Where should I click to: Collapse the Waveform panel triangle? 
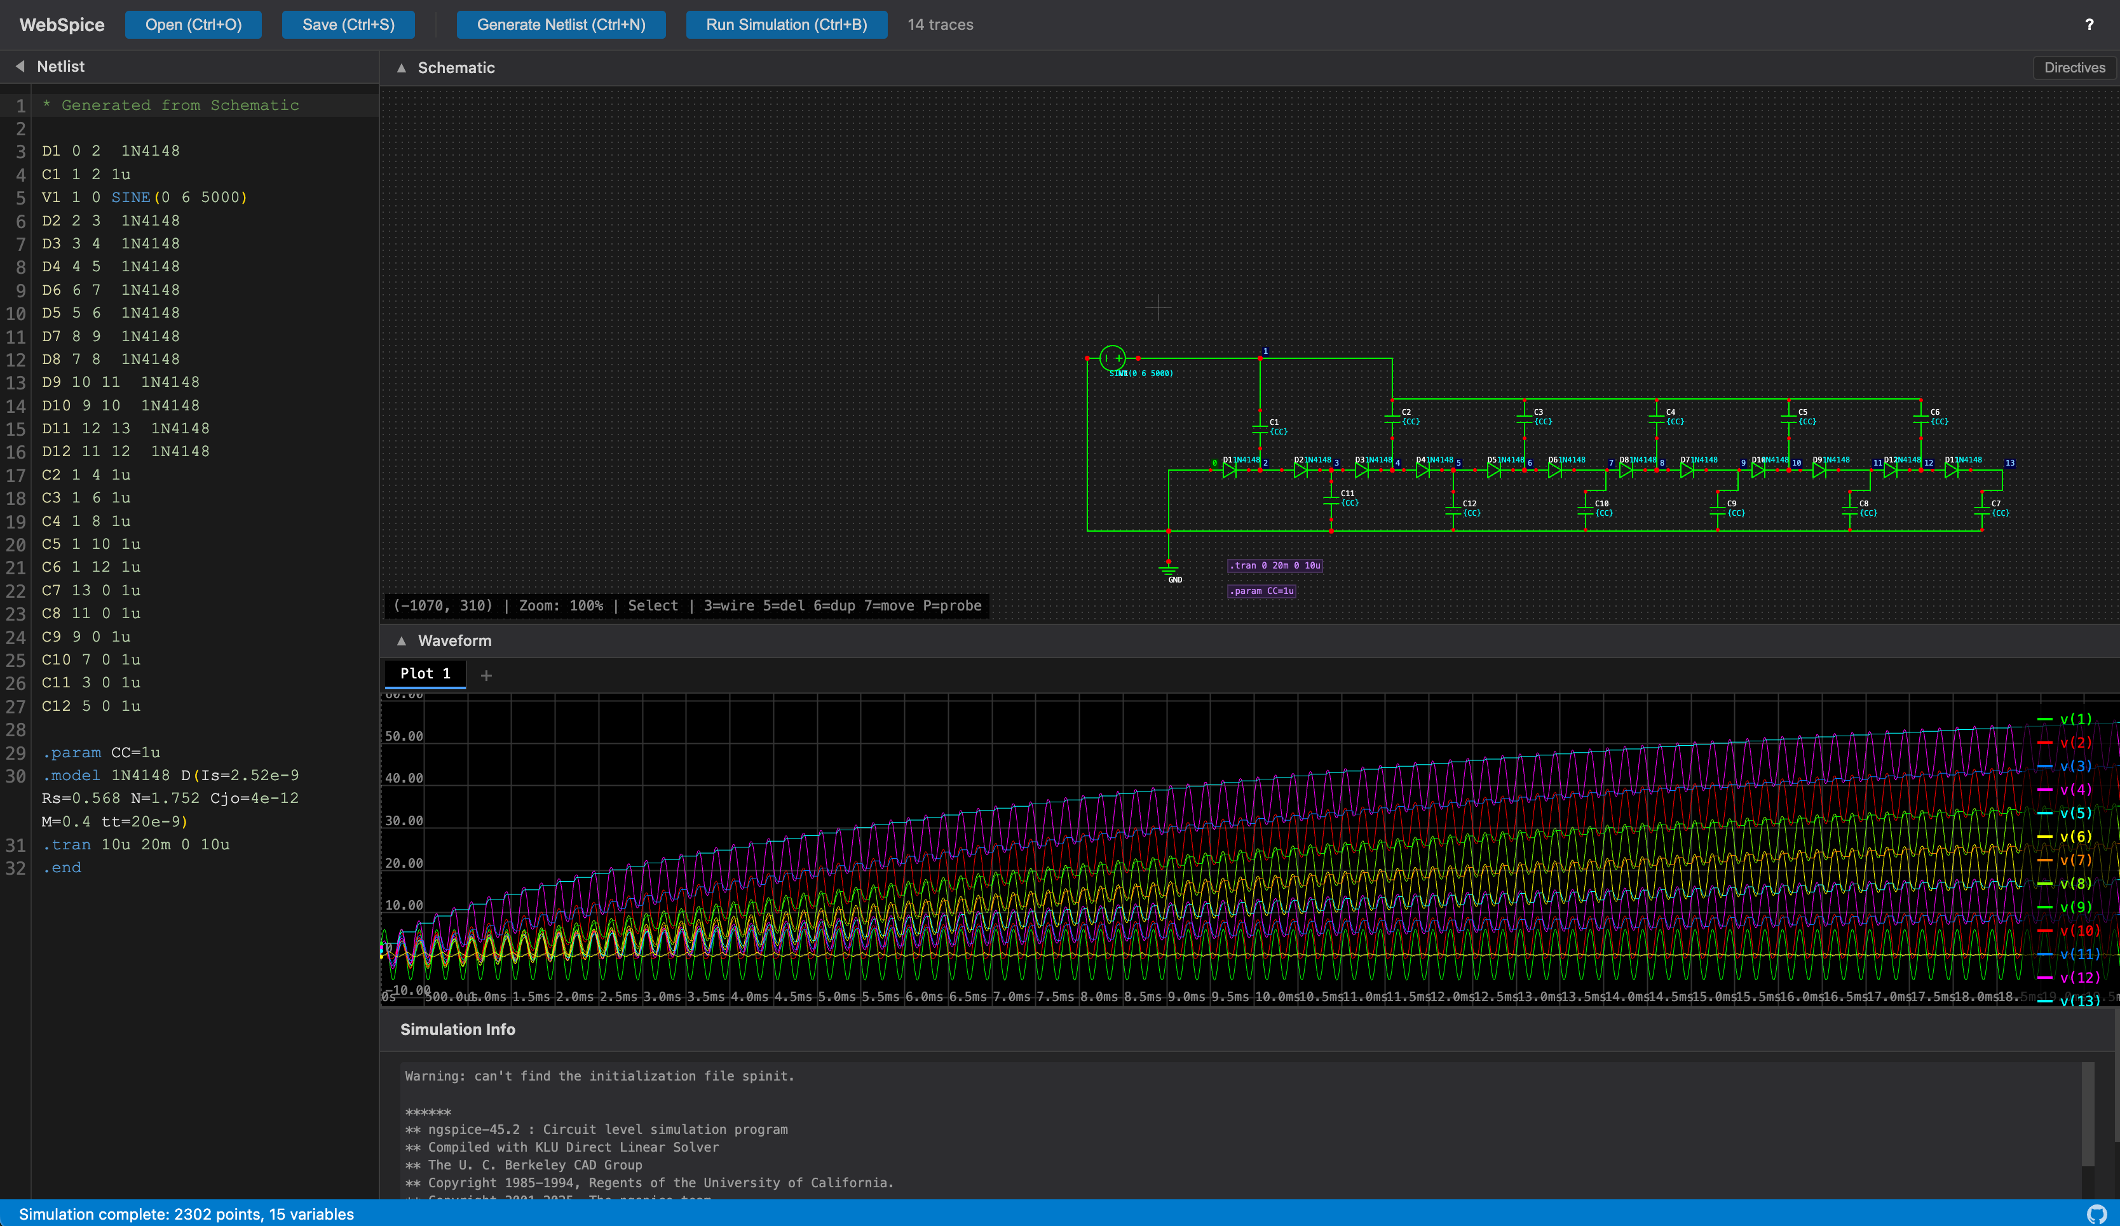pos(401,641)
